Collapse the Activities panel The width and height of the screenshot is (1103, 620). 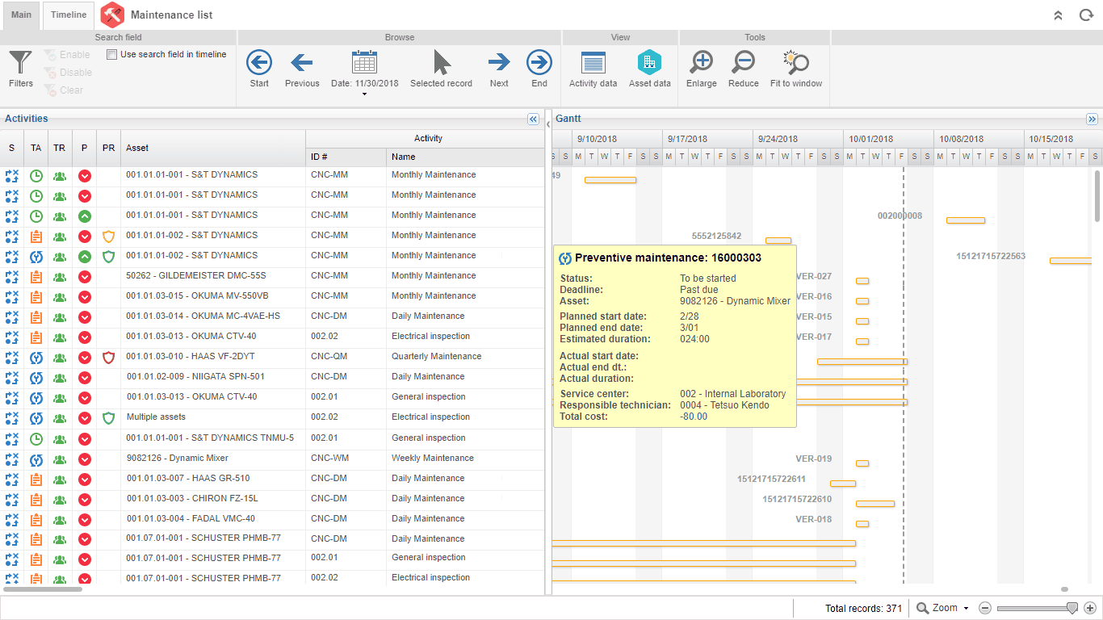coord(533,119)
